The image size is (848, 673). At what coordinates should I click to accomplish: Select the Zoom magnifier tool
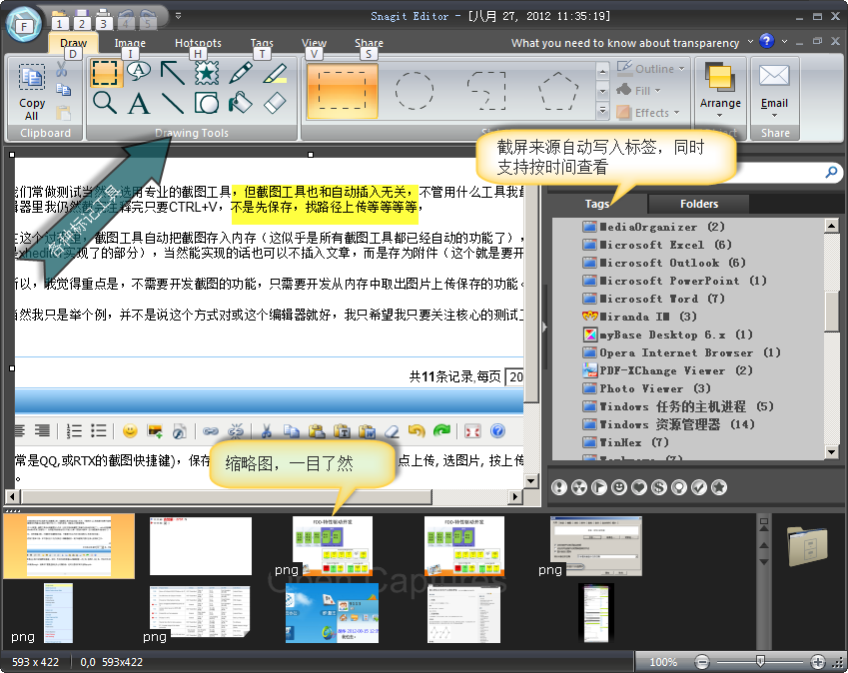(105, 102)
